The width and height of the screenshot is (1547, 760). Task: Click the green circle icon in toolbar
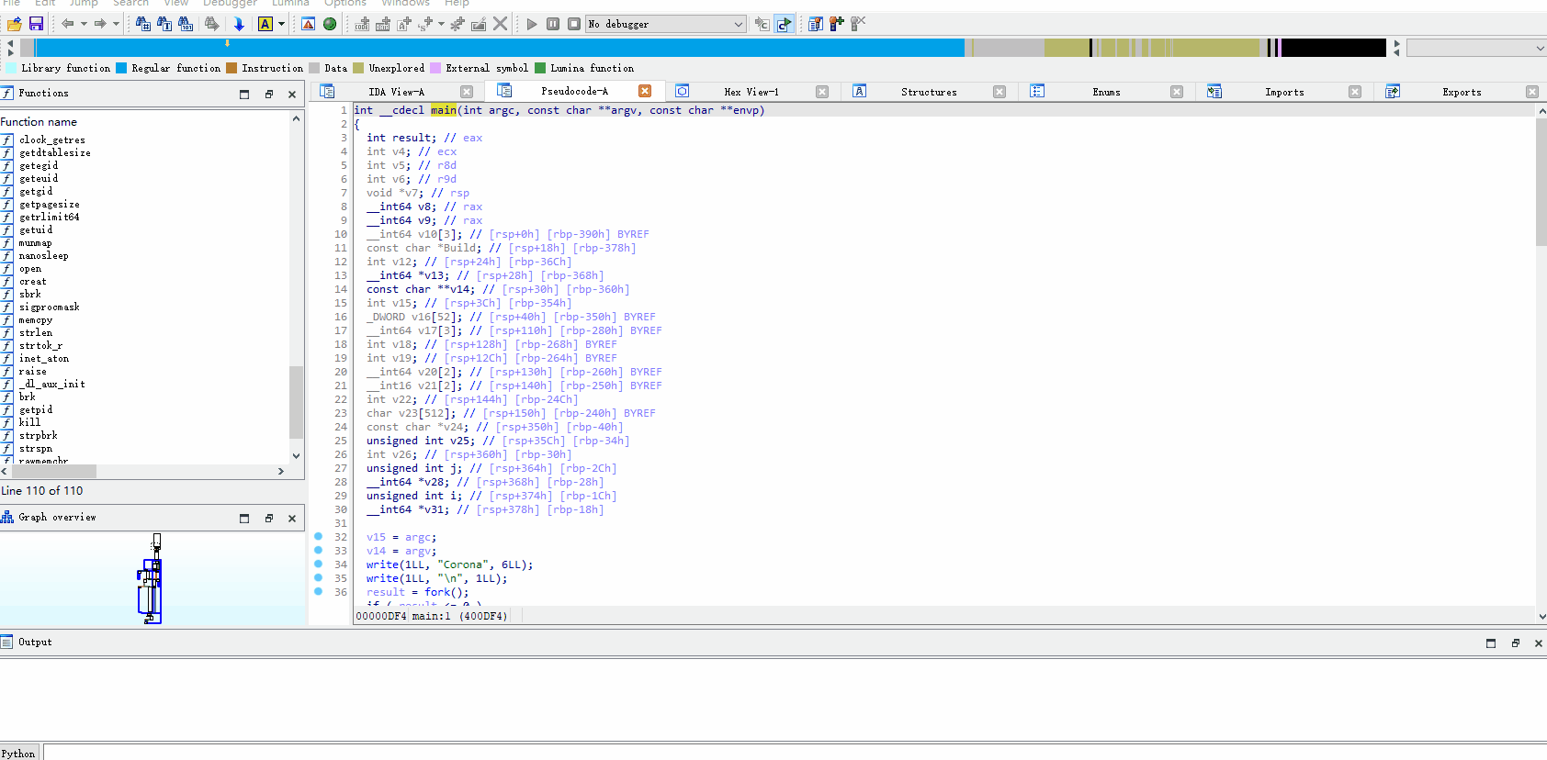[330, 24]
